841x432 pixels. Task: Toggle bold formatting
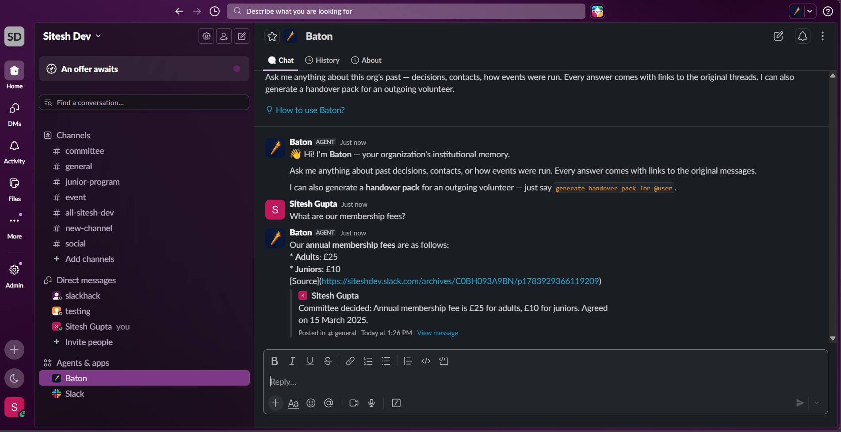pyautogui.click(x=275, y=361)
